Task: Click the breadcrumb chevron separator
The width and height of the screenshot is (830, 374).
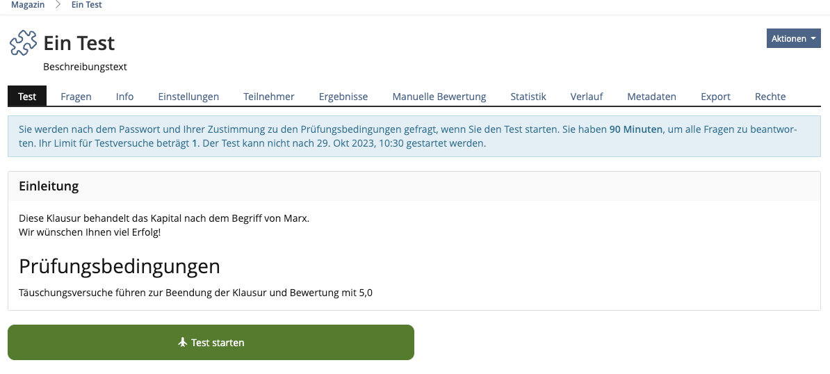Action: point(58,5)
